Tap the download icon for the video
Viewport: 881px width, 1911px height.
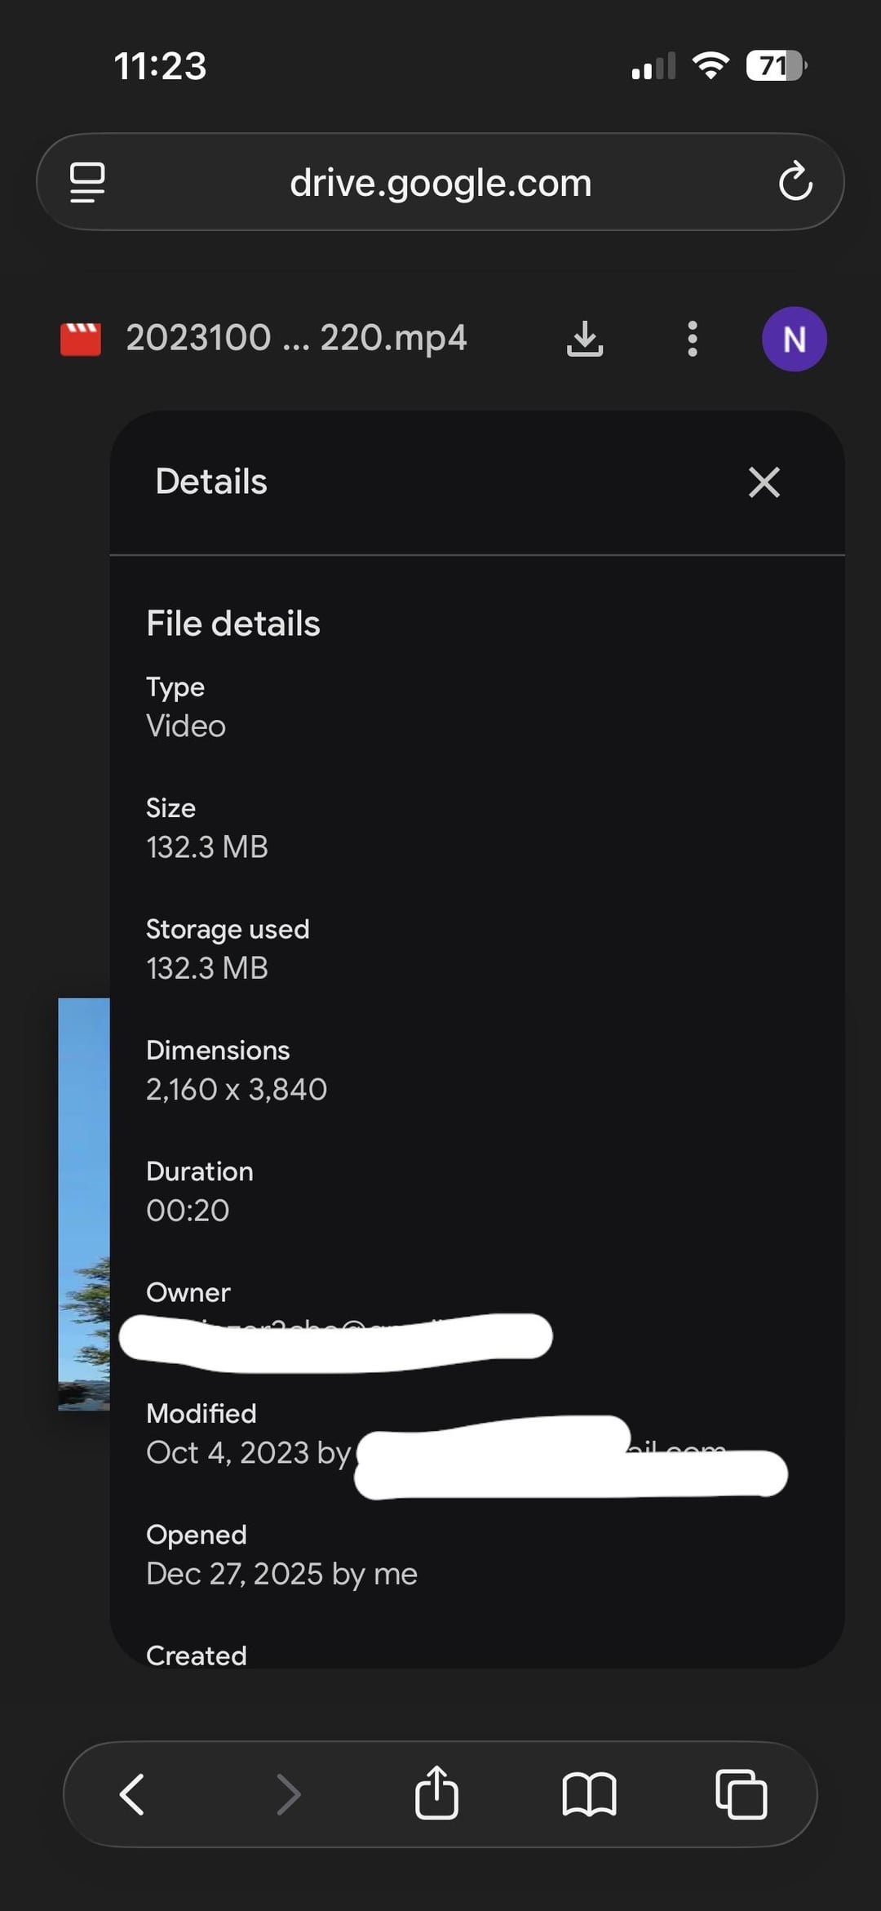[585, 338]
